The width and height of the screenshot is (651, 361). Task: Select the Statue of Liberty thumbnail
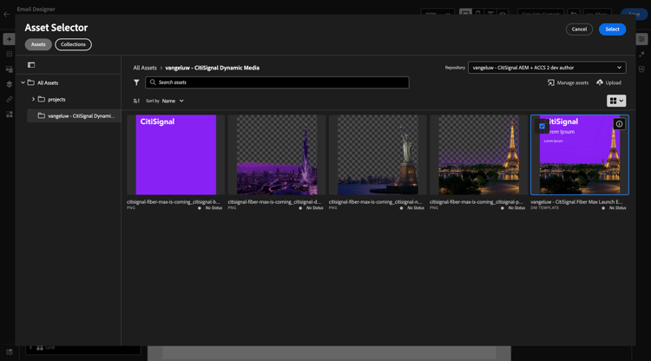click(378, 154)
